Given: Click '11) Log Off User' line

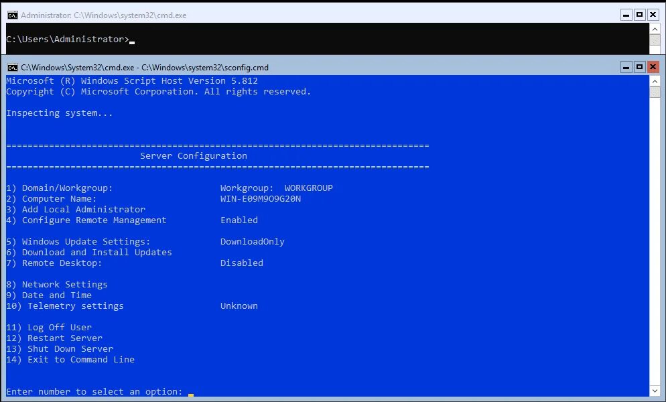Looking at the screenshot, I should (49, 327).
